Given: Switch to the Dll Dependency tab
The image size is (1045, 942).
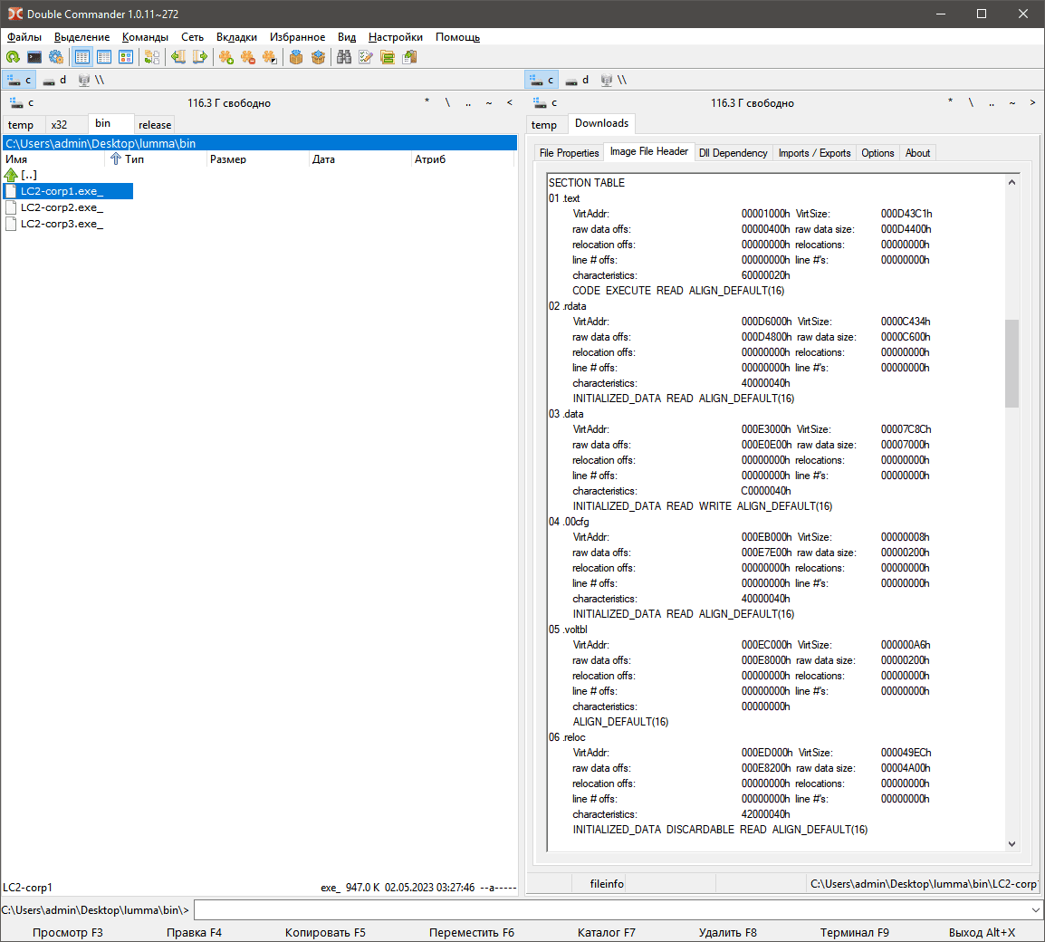Looking at the screenshot, I should coord(733,153).
